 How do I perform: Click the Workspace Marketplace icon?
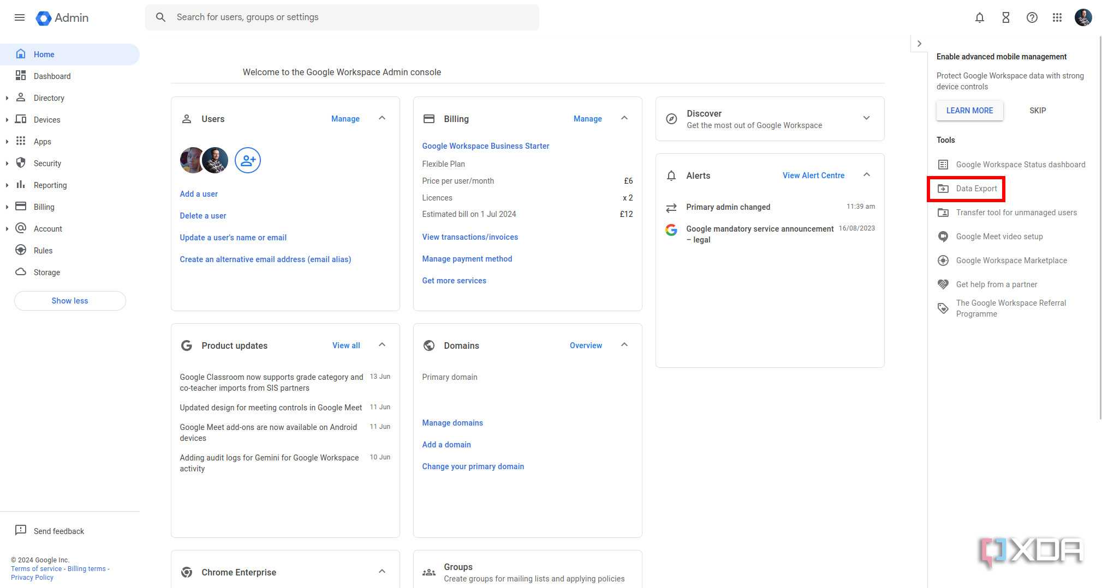tap(943, 260)
